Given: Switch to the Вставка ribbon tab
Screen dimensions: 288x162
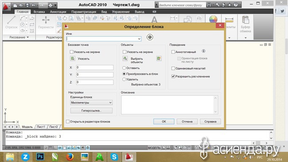Looking at the screenshot, I should 39,12.
